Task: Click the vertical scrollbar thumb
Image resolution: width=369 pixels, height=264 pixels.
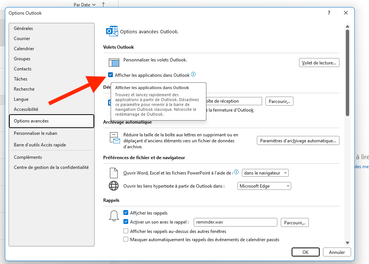Action: [347, 73]
